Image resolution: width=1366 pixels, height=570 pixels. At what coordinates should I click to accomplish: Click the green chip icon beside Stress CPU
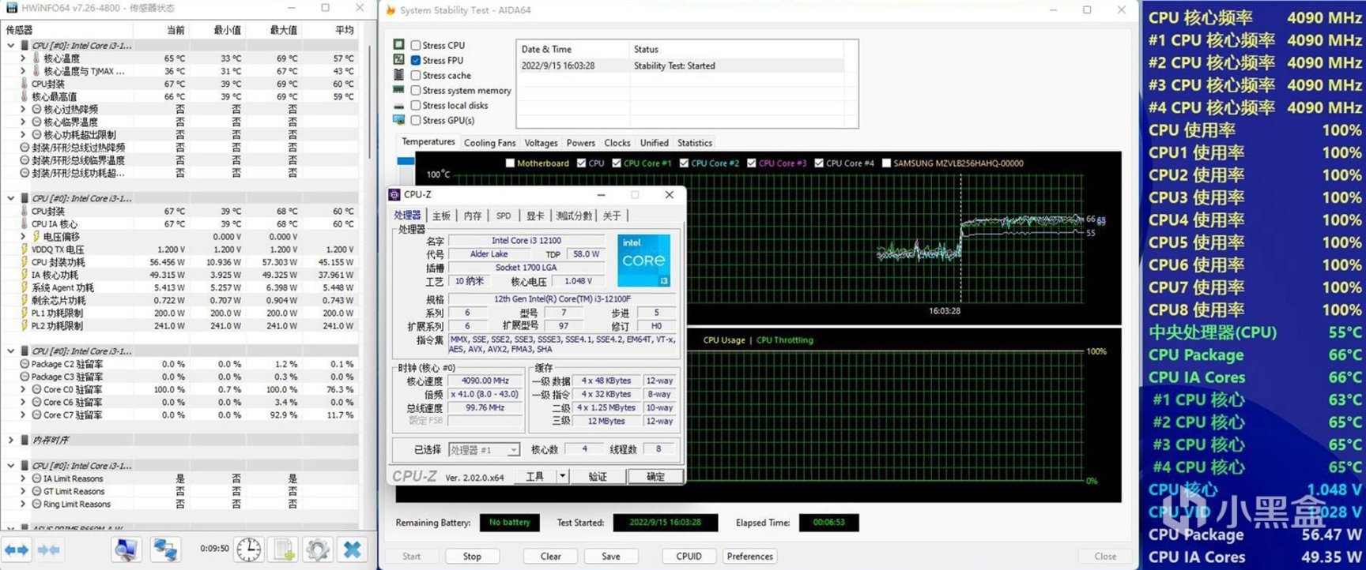[x=399, y=45]
